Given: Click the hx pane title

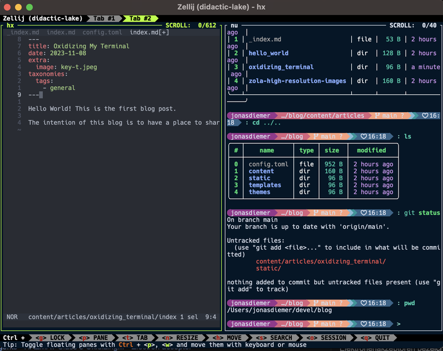Looking at the screenshot, I should (11, 26).
